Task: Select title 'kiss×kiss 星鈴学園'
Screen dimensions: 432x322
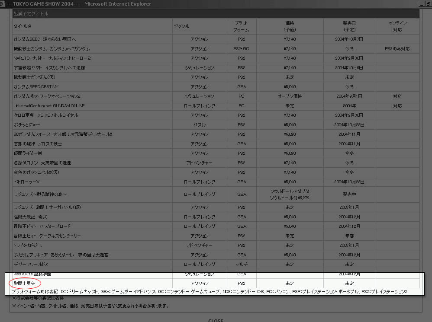Action: click(32, 274)
